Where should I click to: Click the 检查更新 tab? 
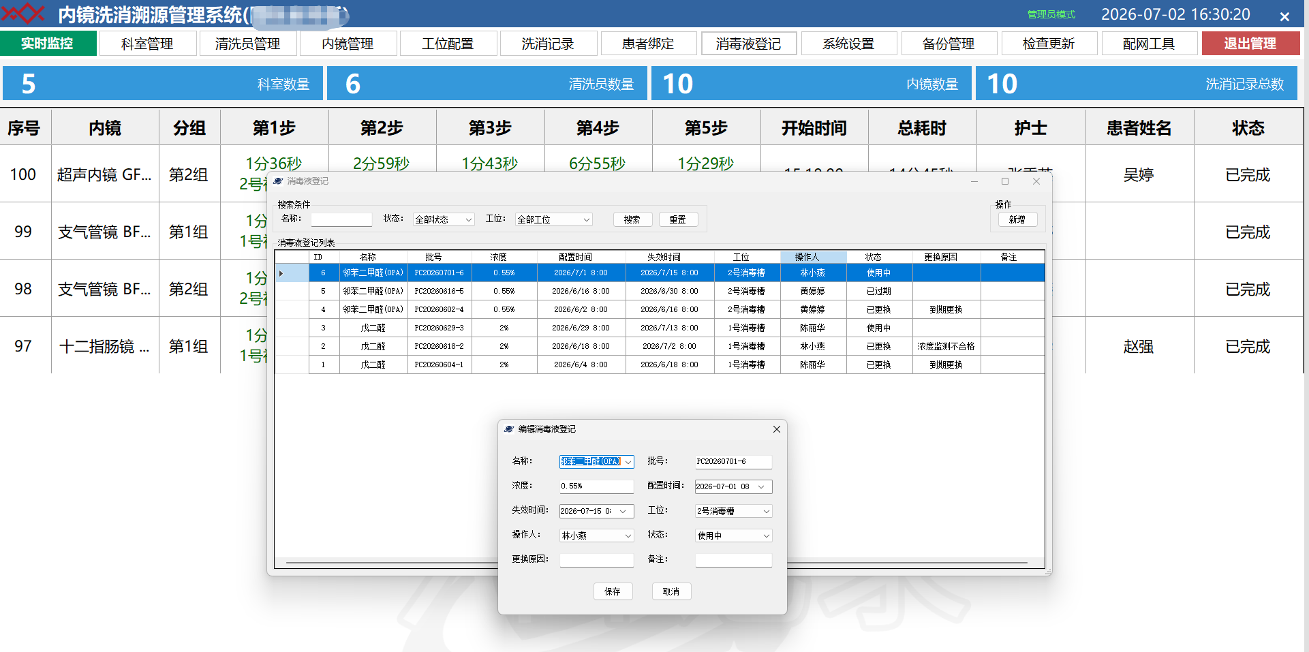[x=1049, y=44]
